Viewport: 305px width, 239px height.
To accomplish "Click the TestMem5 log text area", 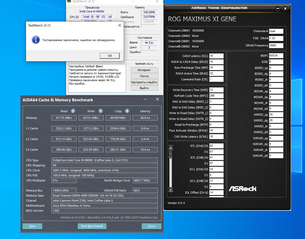I will (x=97, y=78).
